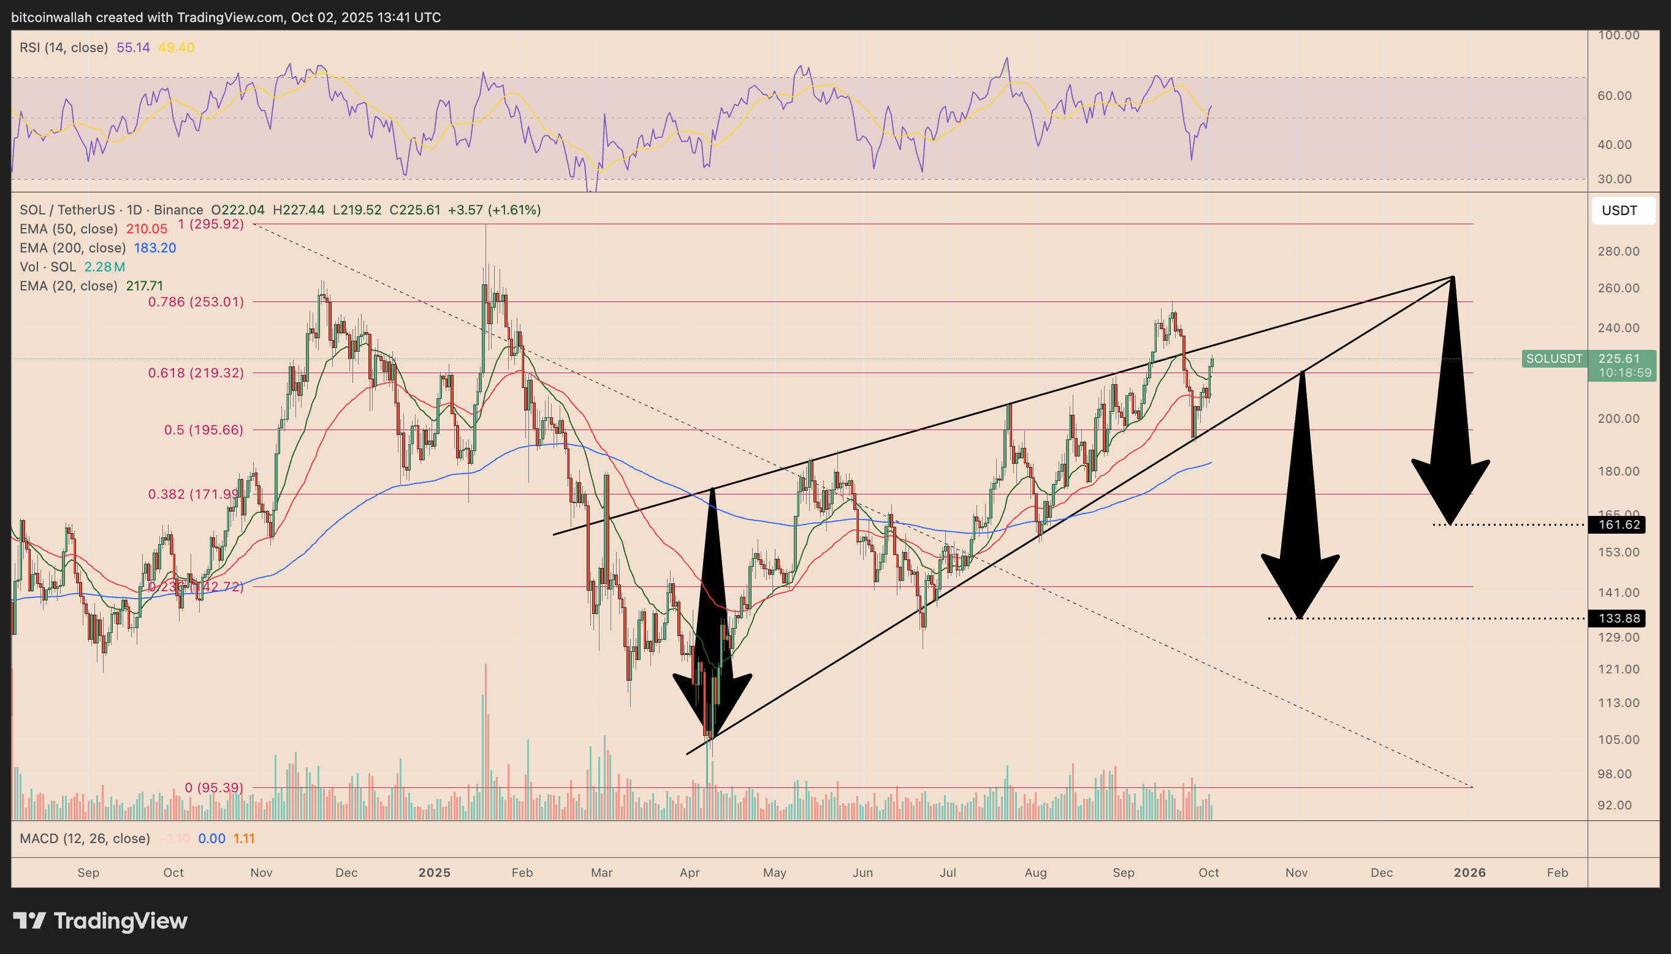Click the 161.62 price level label
The image size is (1671, 954).
tap(1617, 524)
